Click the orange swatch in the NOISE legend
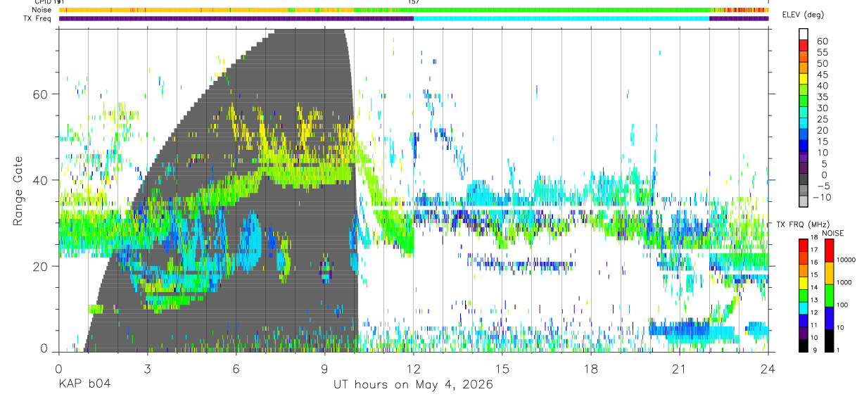 pyautogui.click(x=829, y=273)
